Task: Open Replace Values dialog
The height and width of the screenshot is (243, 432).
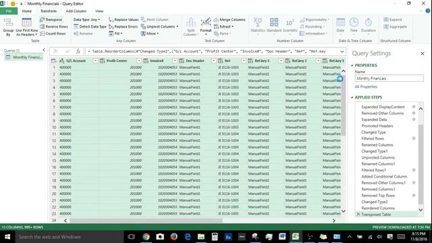Action: pyautogui.click(x=124, y=20)
